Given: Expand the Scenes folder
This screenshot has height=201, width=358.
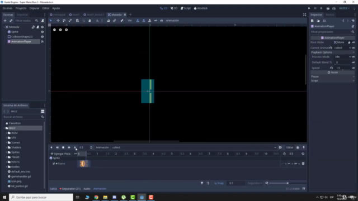Looking at the screenshot, I should (6, 143).
